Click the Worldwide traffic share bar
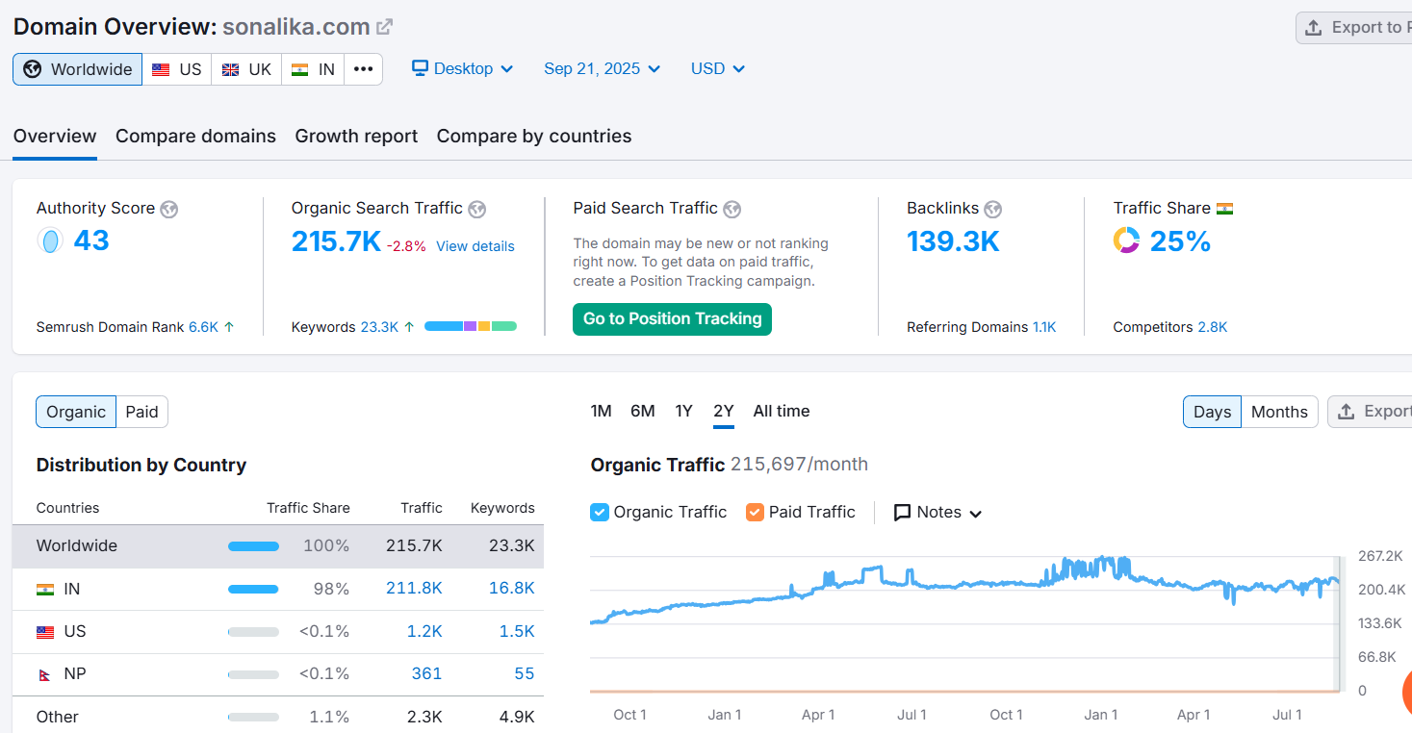Viewport: 1412px width, 733px height. pyautogui.click(x=253, y=546)
